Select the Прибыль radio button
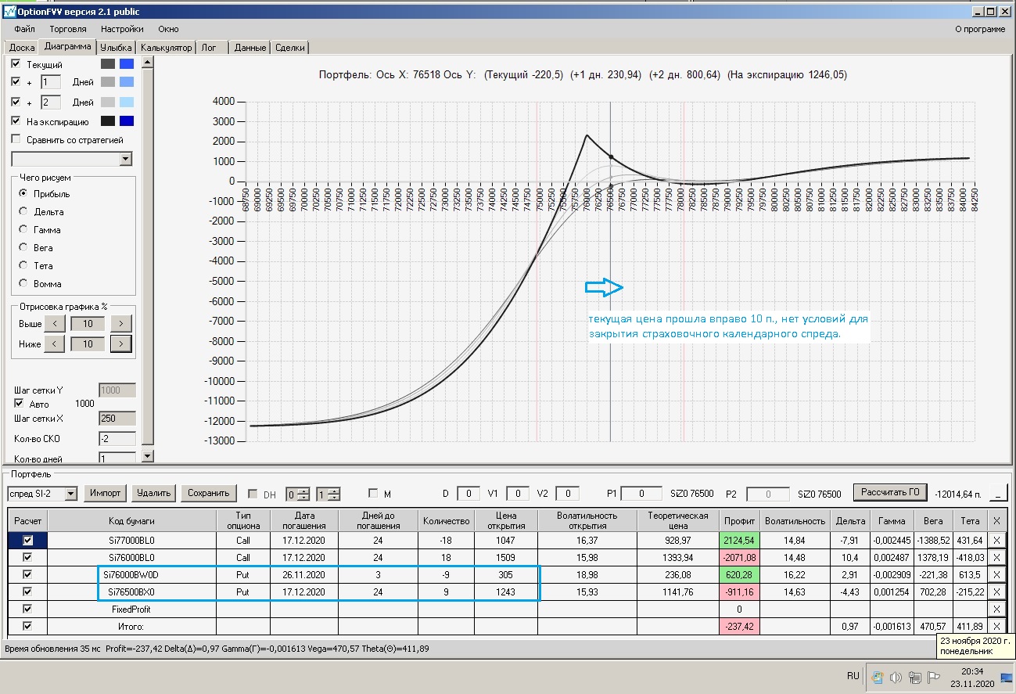1016x694 pixels. coord(23,193)
